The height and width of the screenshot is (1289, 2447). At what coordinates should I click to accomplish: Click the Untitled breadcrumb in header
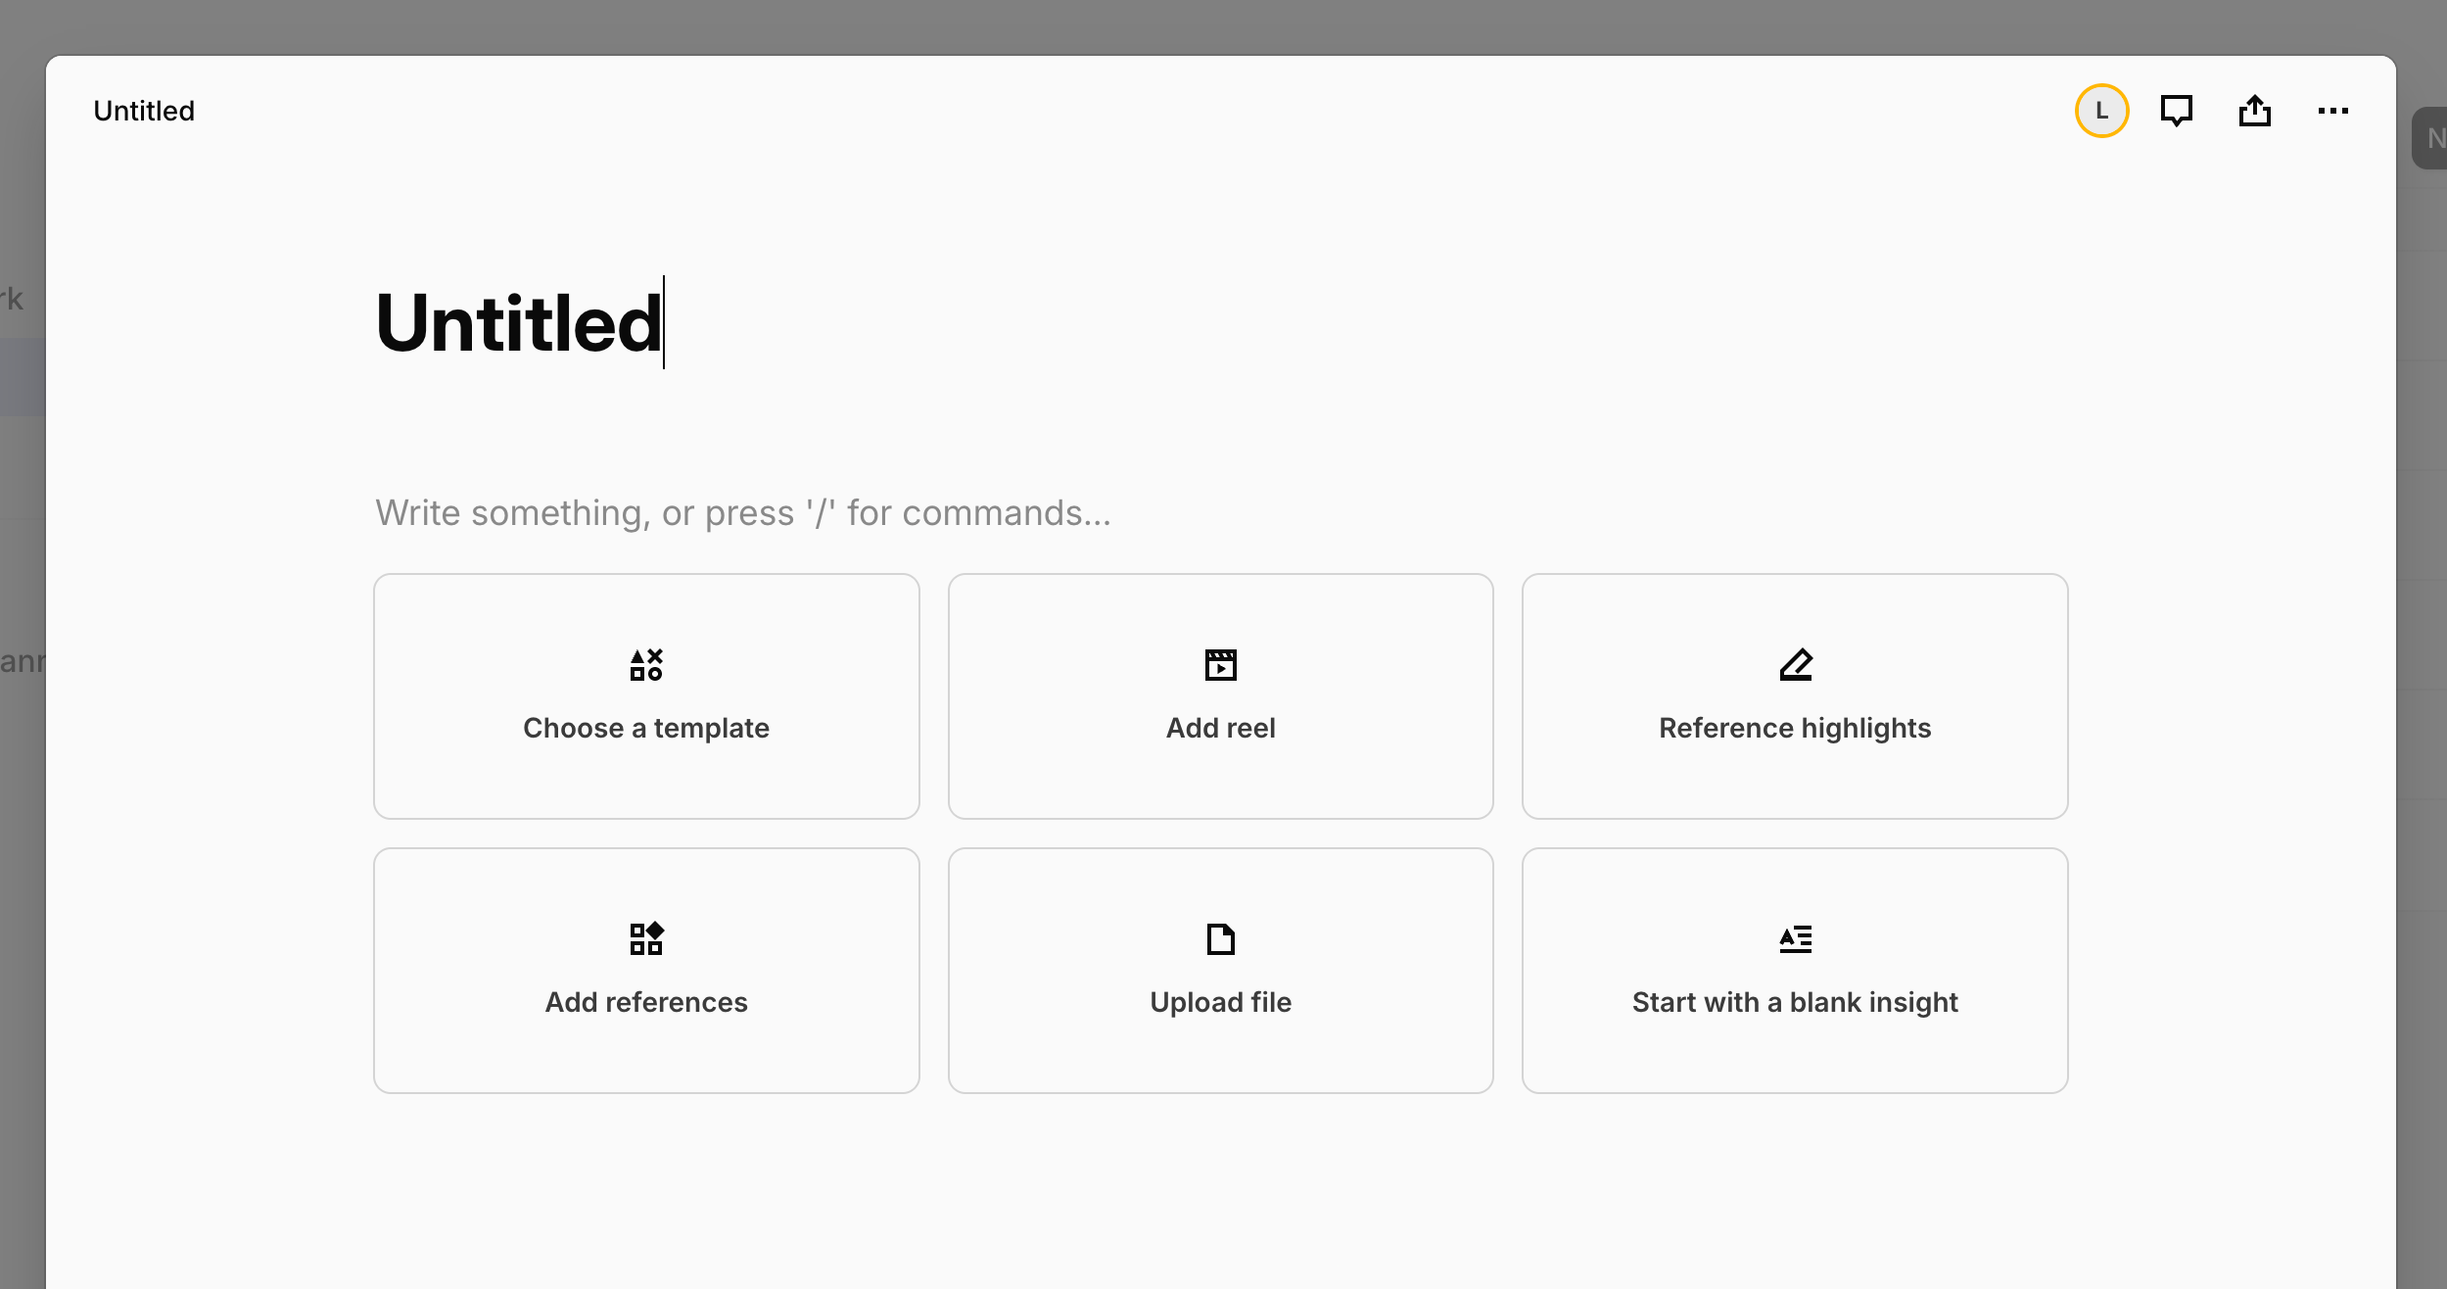coord(144,111)
